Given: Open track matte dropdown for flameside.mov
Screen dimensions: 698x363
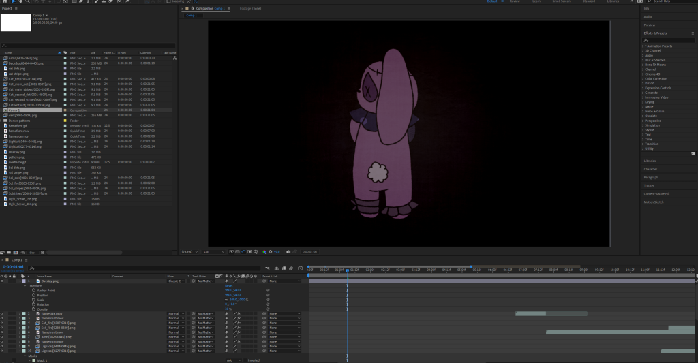Looking at the screenshot, I should [206, 313].
